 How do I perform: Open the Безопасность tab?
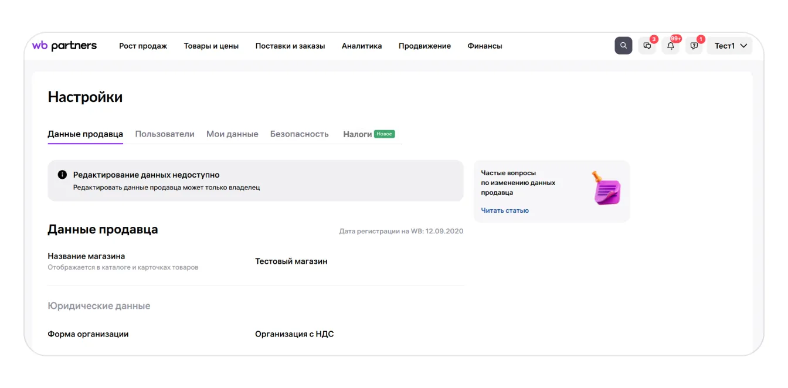click(x=299, y=134)
